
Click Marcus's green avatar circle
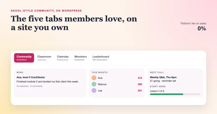94,84
